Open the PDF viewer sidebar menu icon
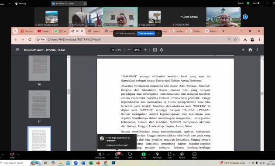The height and width of the screenshot is (166, 275). [x=17, y=50]
